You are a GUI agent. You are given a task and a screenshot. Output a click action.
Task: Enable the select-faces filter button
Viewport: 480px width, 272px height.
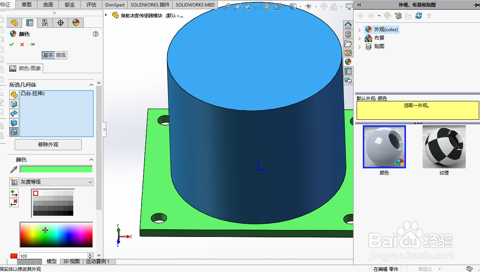14,104
